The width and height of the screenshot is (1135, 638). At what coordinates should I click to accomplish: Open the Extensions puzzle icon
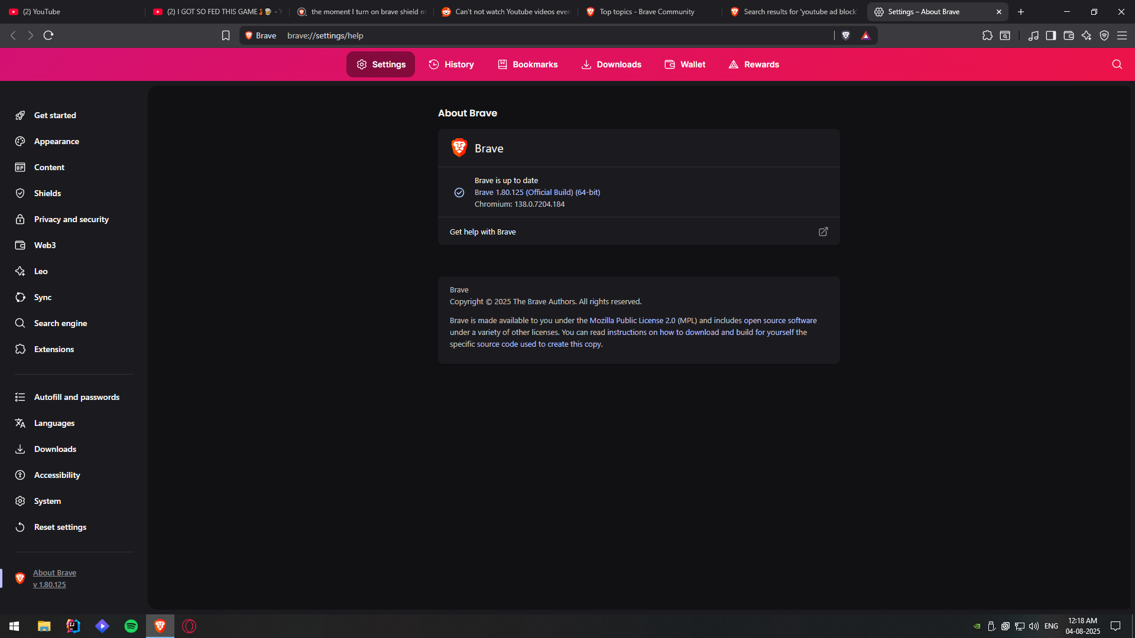(x=987, y=35)
